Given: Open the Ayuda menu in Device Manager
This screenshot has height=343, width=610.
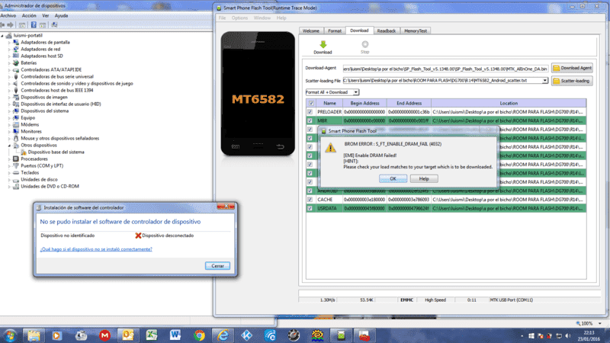Looking at the screenshot, I should pos(61,15).
